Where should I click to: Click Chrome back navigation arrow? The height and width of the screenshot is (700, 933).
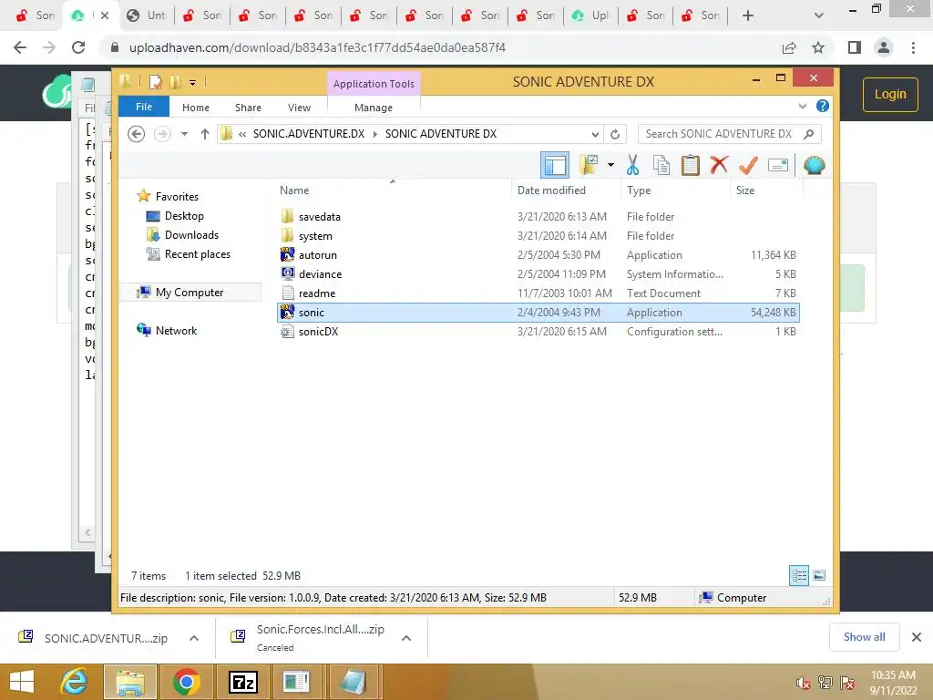coord(20,47)
